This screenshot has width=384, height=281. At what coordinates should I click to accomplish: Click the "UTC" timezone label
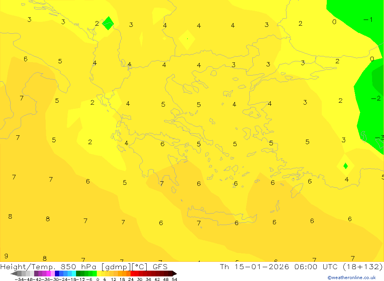tap(330, 267)
